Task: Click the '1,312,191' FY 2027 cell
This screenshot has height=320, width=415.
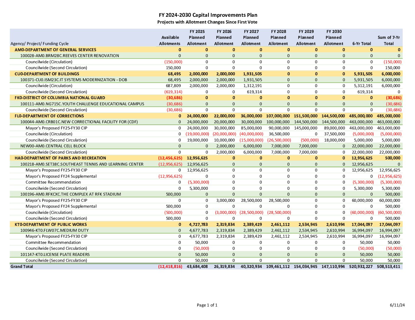Action: [253, 86]
